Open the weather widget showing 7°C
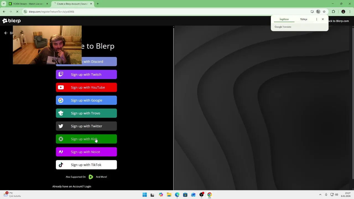The height and width of the screenshot is (199, 354). click(12, 195)
